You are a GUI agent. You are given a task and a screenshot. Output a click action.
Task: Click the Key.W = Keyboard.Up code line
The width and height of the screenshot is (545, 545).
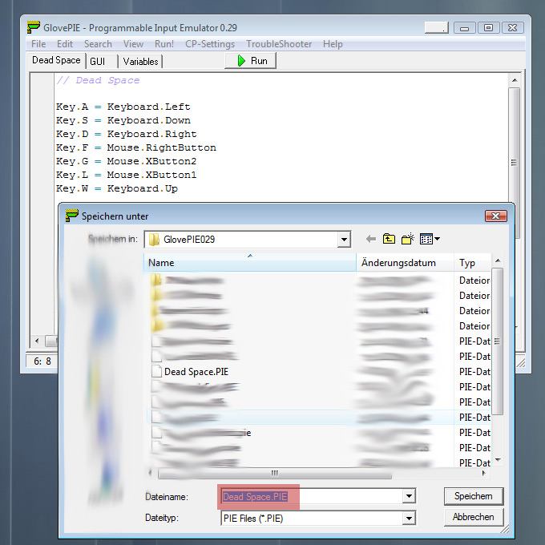point(117,188)
